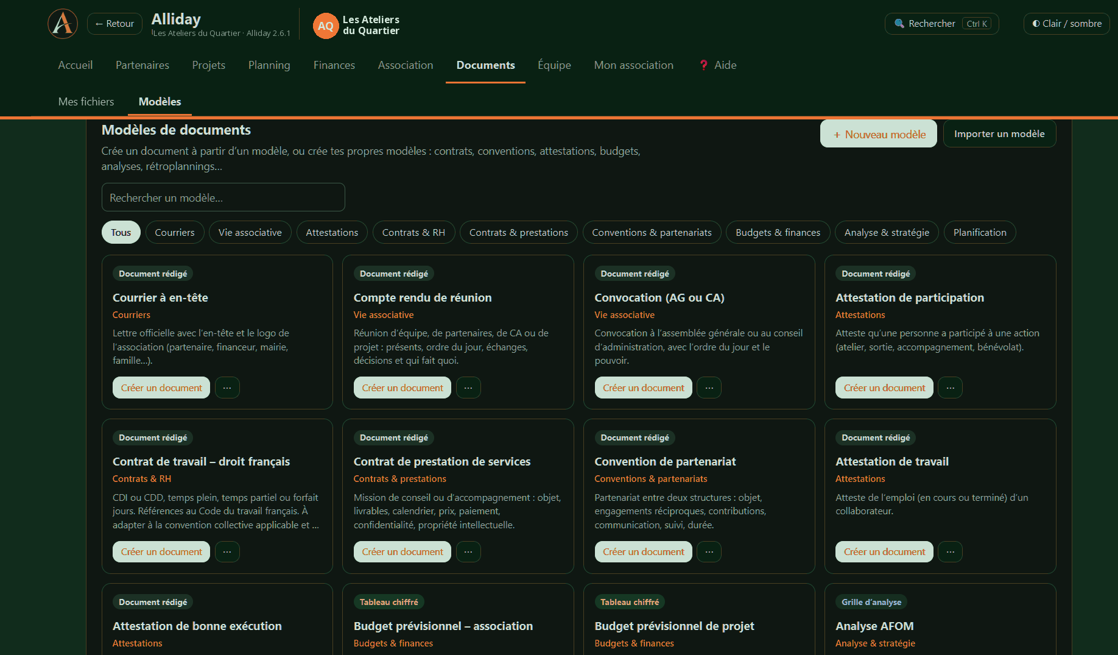Select the Courriers filter chip
The width and height of the screenshot is (1118, 655).
pos(175,232)
